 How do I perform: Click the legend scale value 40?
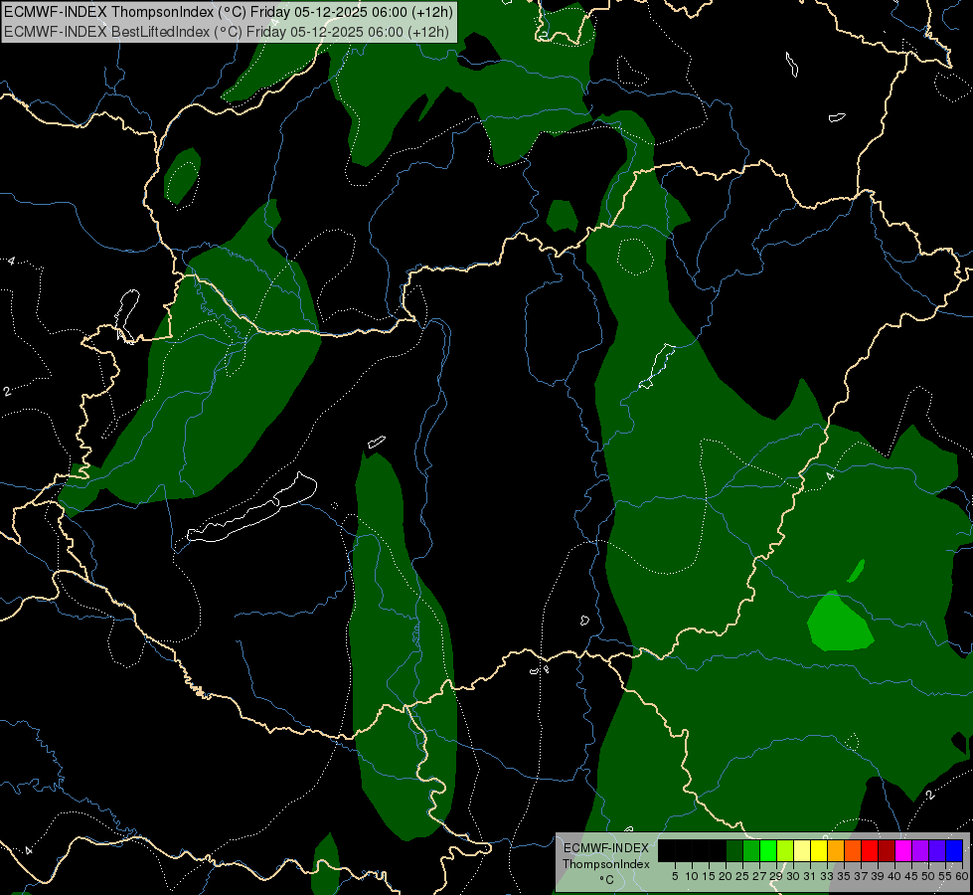tap(894, 876)
